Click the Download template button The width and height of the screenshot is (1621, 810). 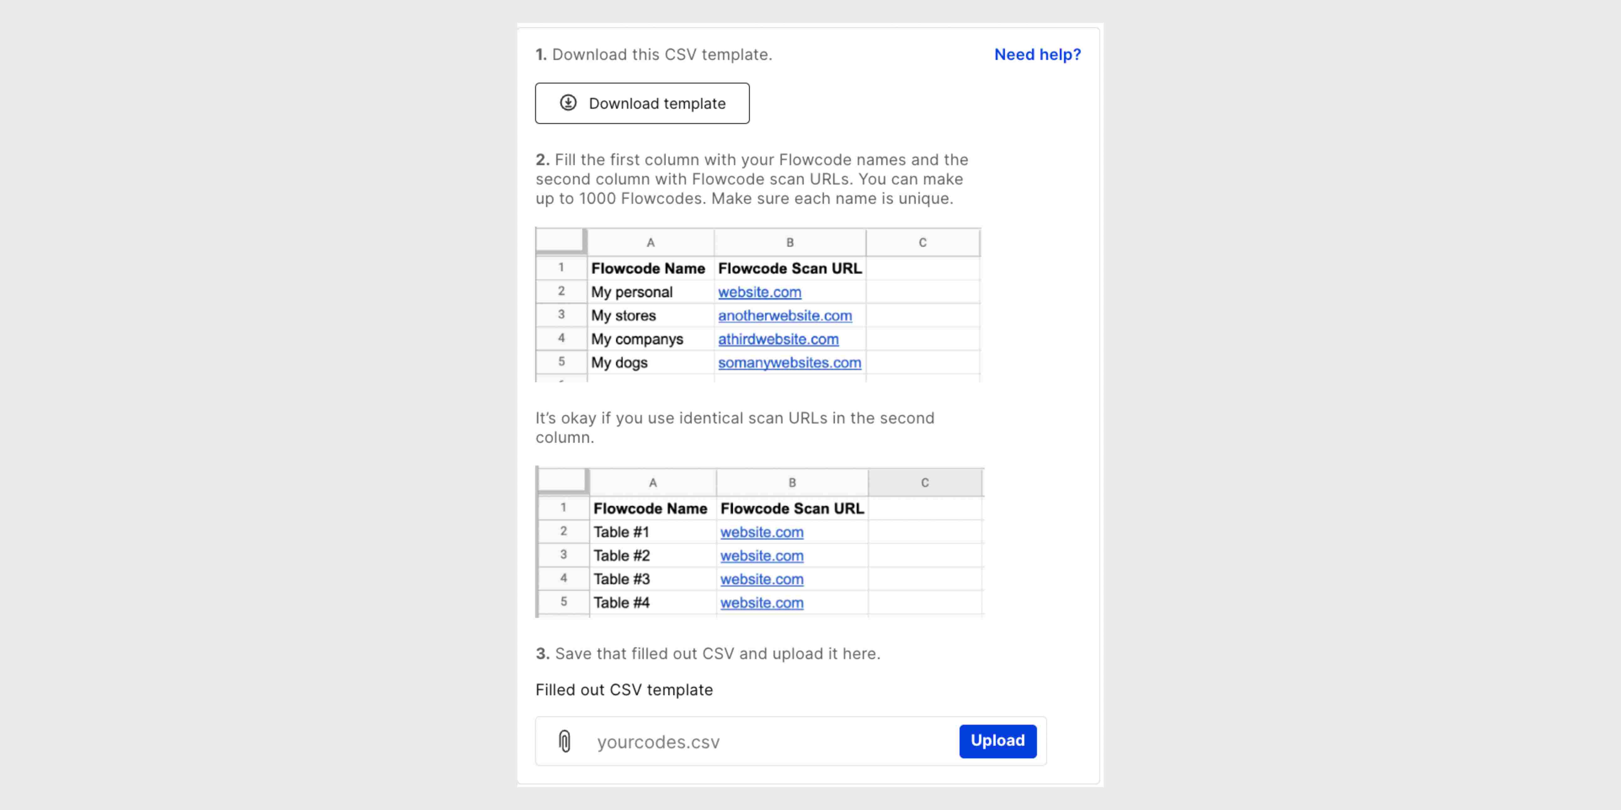click(642, 103)
